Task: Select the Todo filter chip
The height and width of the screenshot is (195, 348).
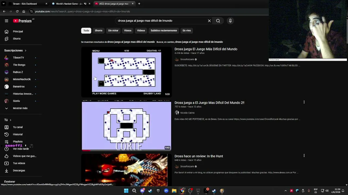Action: click(x=86, y=31)
